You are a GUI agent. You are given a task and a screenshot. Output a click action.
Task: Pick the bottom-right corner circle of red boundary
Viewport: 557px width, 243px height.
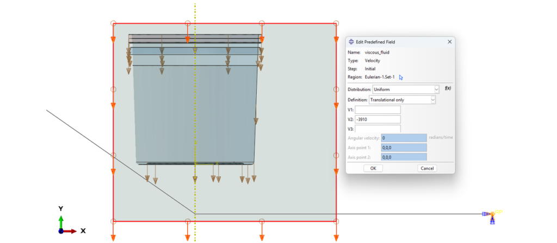coord(336,221)
